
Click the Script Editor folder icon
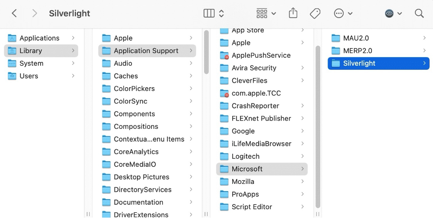tap(224, 207)
